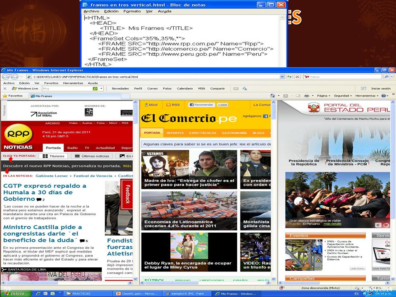Open Formato menu in Bloc de notas

click(x=132, y=11)
